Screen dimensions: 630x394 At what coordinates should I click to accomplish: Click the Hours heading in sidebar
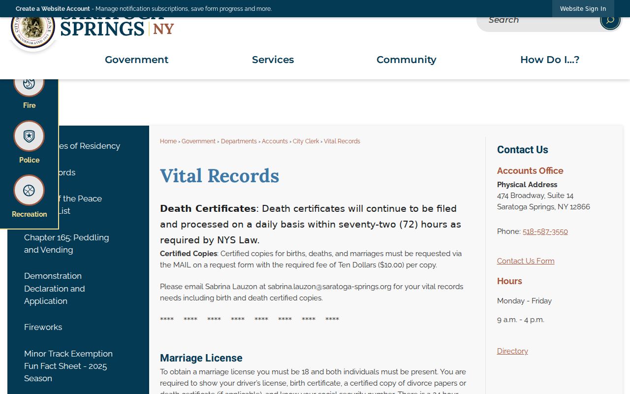click(x=509, y=281)
